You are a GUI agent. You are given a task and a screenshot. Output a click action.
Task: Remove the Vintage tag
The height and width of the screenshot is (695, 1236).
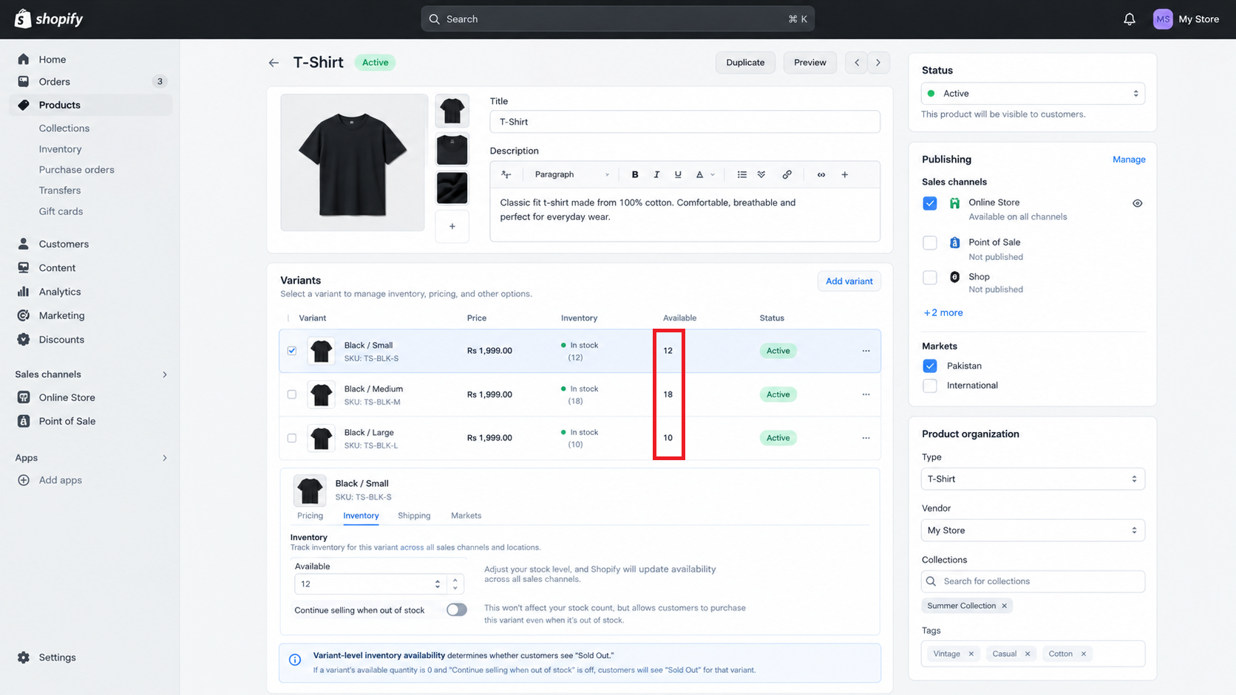coord(971,654)
